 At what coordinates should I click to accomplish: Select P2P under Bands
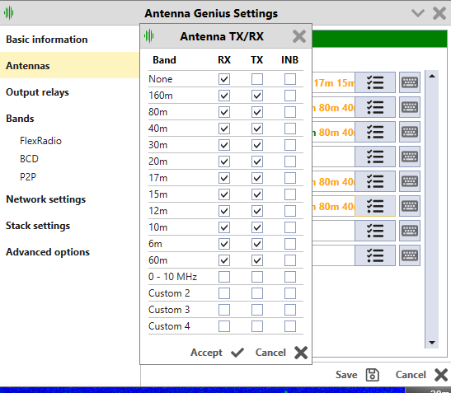tap(28, 176)
